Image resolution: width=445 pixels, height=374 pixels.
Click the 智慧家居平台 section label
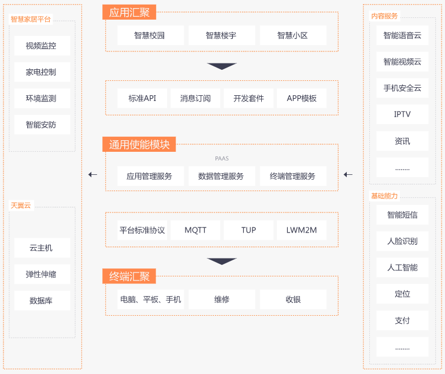(31, 19)
